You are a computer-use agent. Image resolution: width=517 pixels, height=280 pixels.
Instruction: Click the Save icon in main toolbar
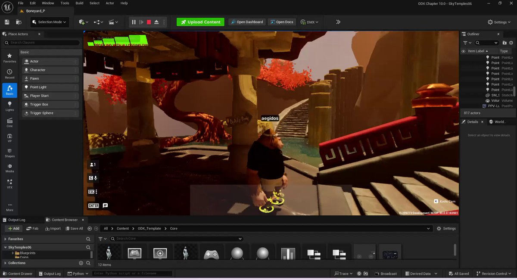tap(7, 22)
